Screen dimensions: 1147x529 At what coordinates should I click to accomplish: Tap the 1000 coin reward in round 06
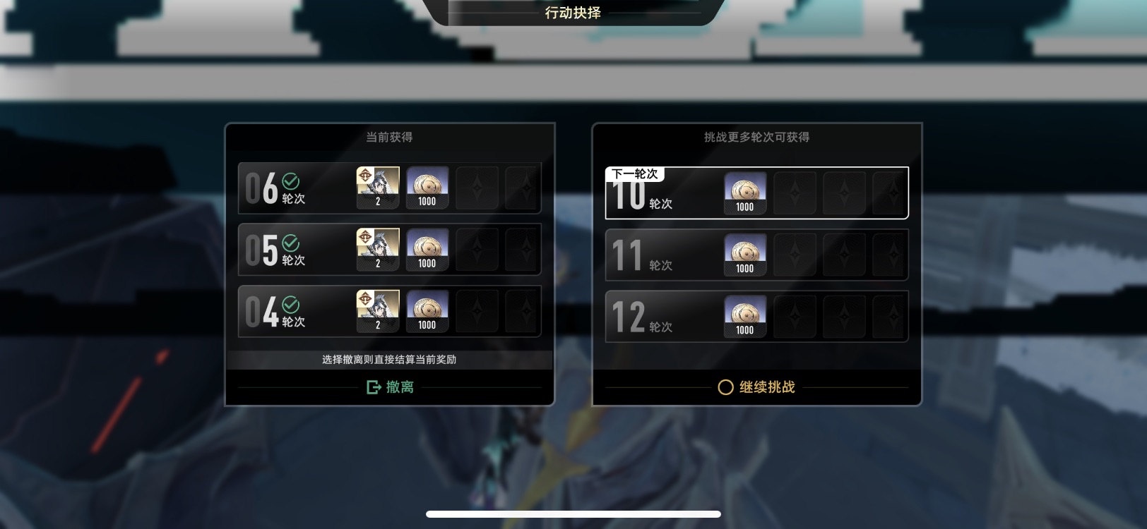427,188
